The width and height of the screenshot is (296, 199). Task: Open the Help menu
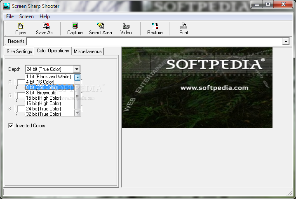tap(45, 16)
